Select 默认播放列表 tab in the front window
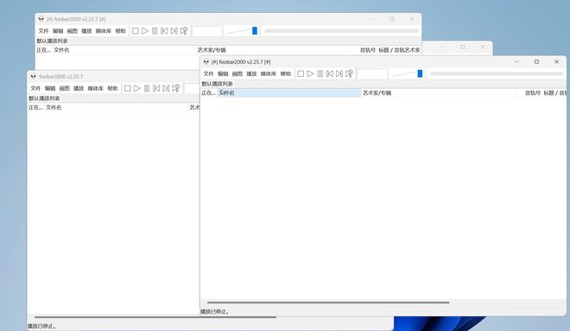Viewport: 570px width, 331px height. point(217,84)
